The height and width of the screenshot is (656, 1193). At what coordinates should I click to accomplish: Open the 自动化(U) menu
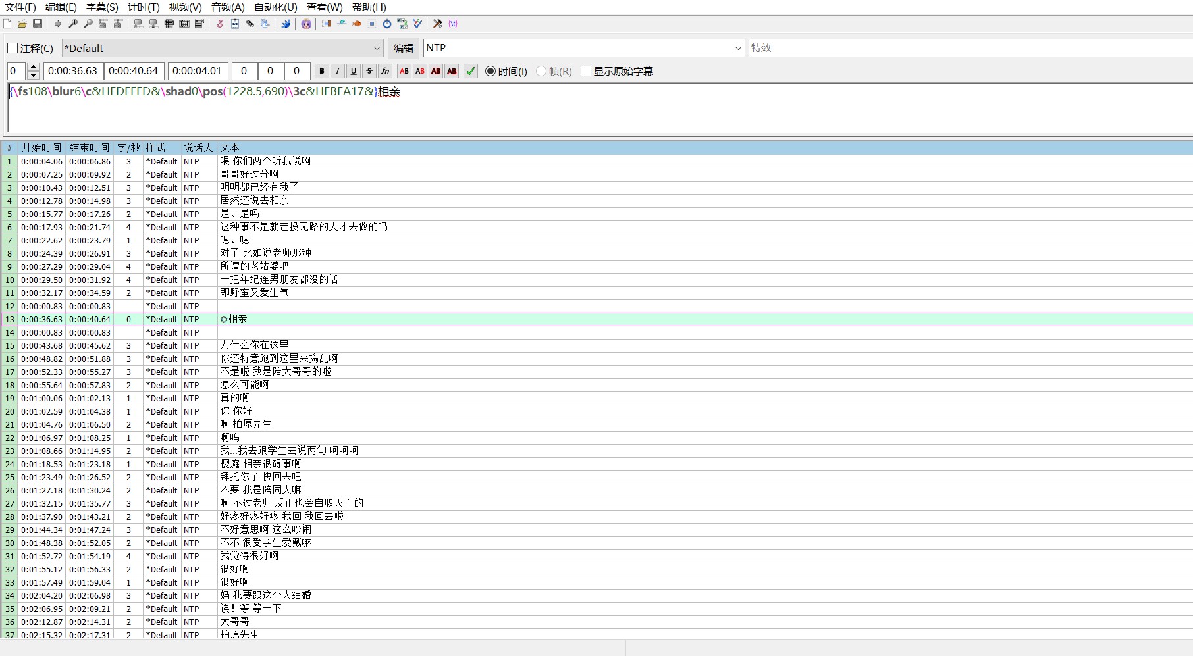(x=276, y=7)
